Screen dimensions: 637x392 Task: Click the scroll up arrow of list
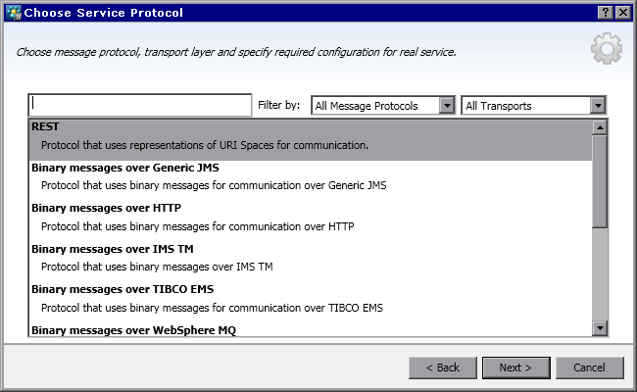[600, 127]
